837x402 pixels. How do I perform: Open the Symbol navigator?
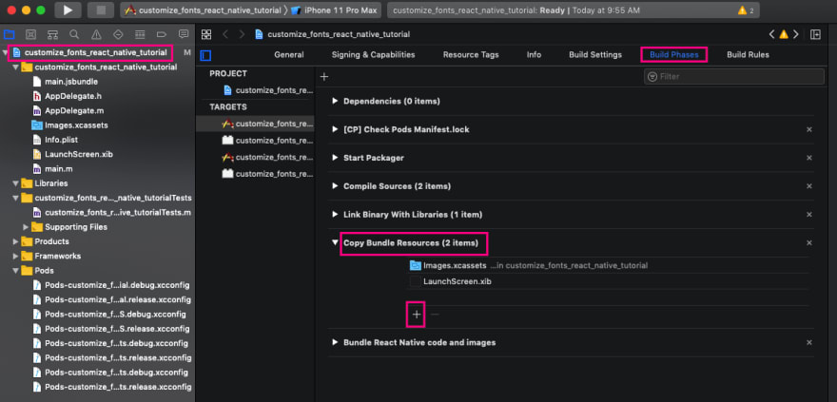52,34
